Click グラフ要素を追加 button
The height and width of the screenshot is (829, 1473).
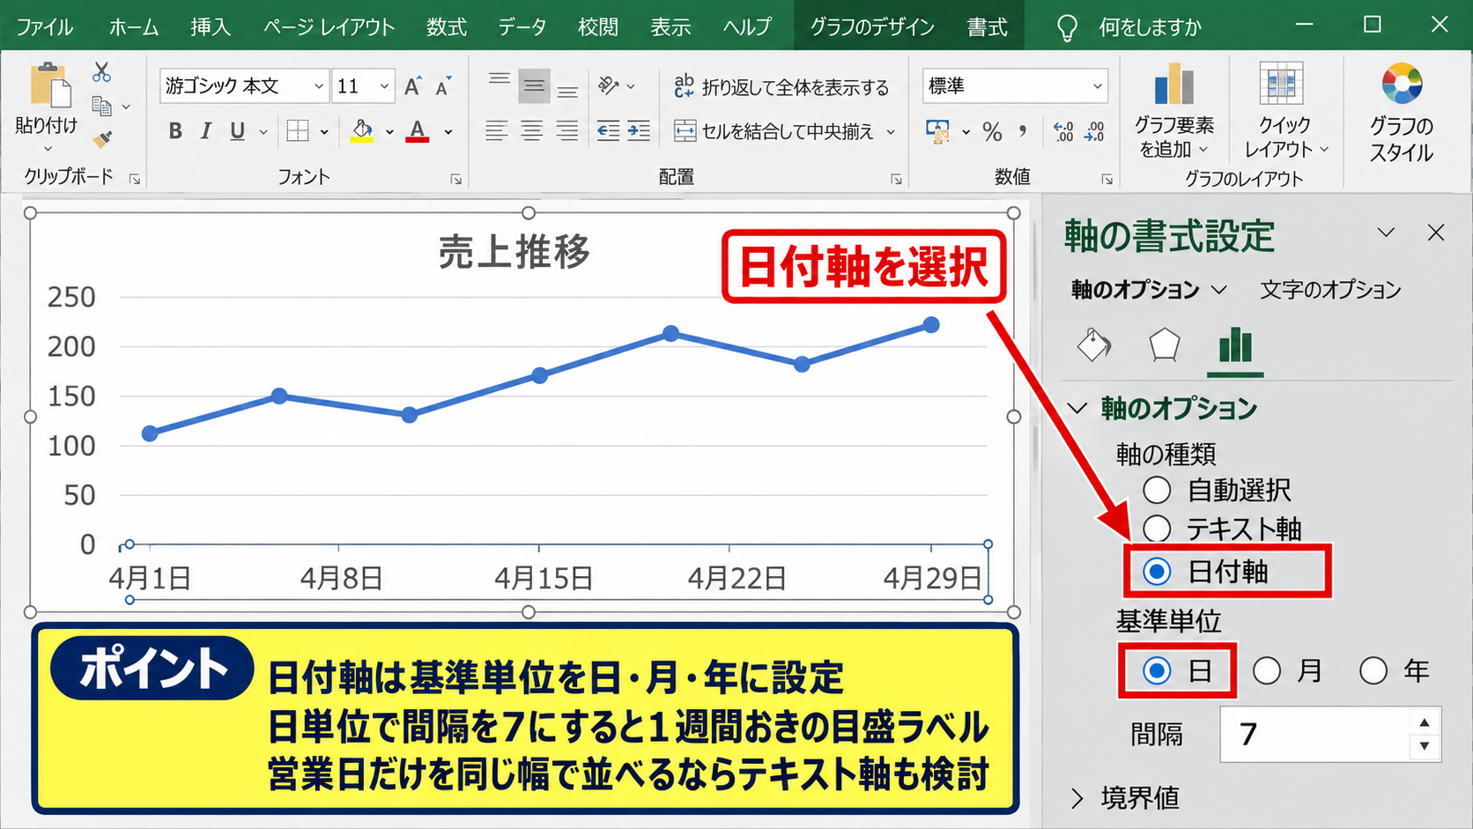(1173, 111)
